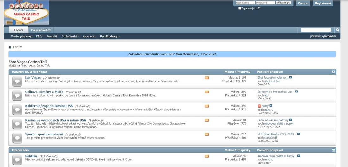The image size is (348, 167).
Task: Click the home icon beside Fórum breadcrumb
Action: pos(10,47)
